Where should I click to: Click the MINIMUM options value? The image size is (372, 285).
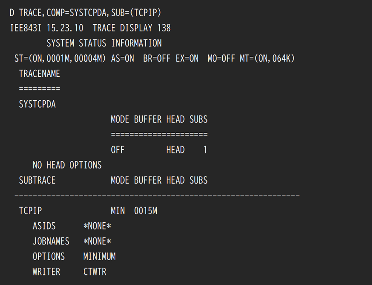point(100,256)
